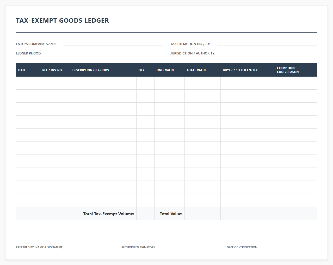Click the DATE column header
The image size is (333, 265).
coord(28,70)
